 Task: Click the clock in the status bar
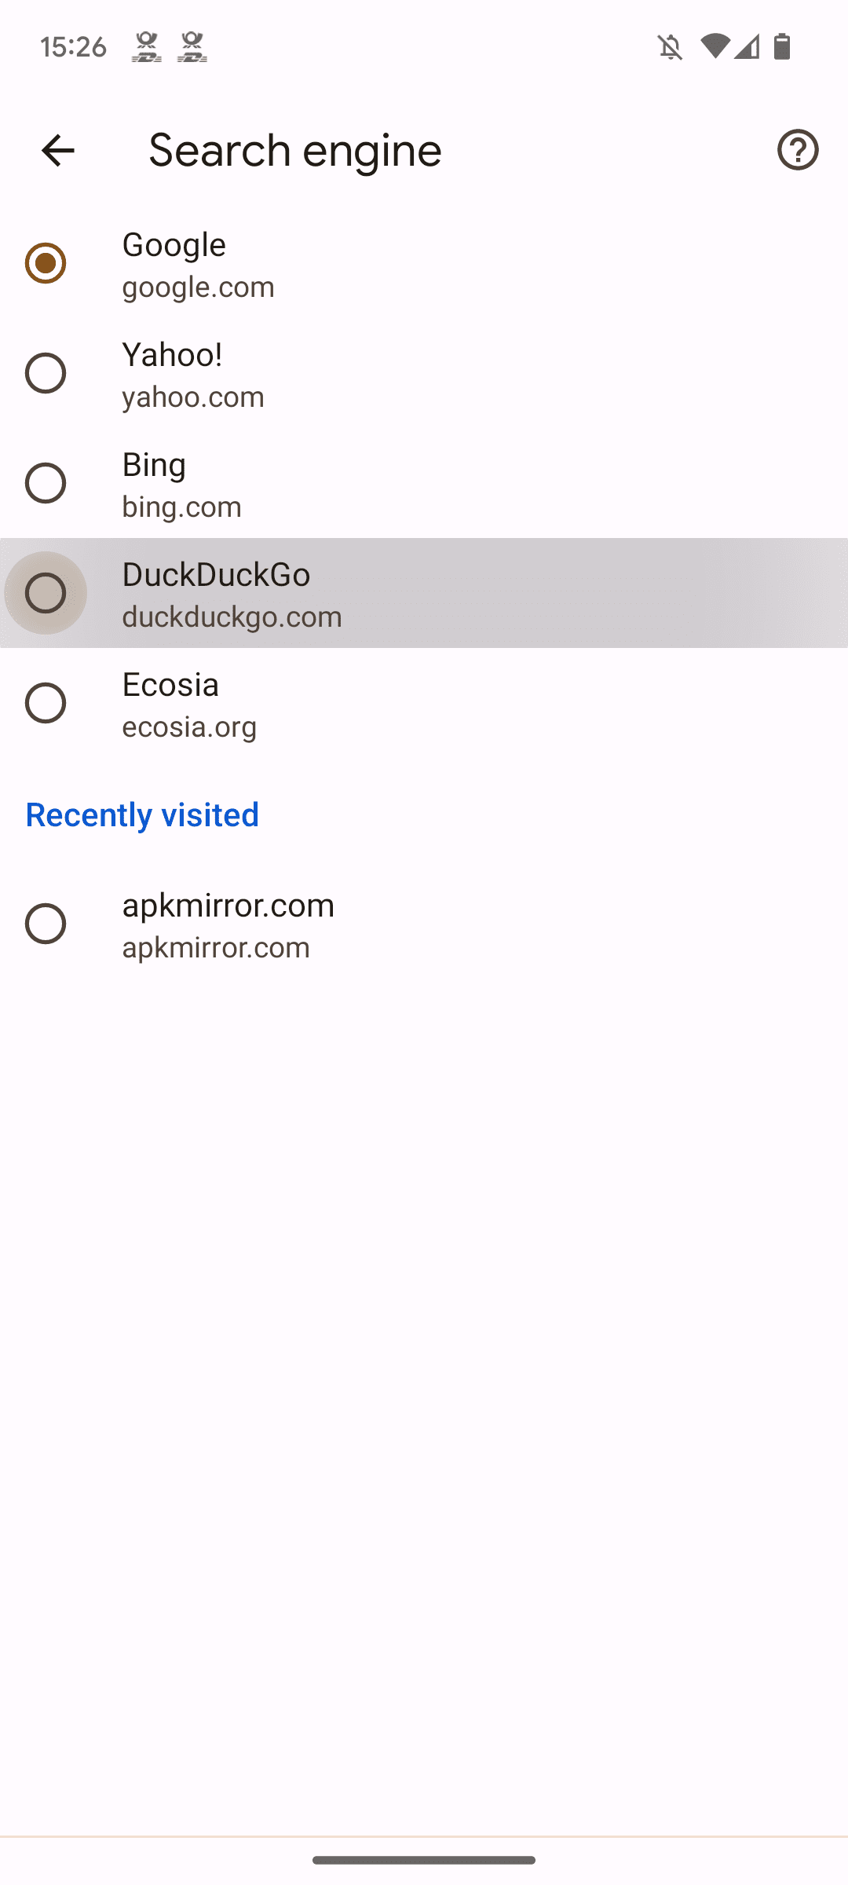click(74, 47)
